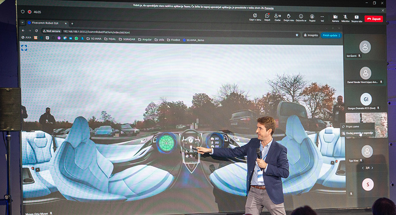Screen dimensions: 396x215
Task: Go back in the browser
Action: [23, 30]
